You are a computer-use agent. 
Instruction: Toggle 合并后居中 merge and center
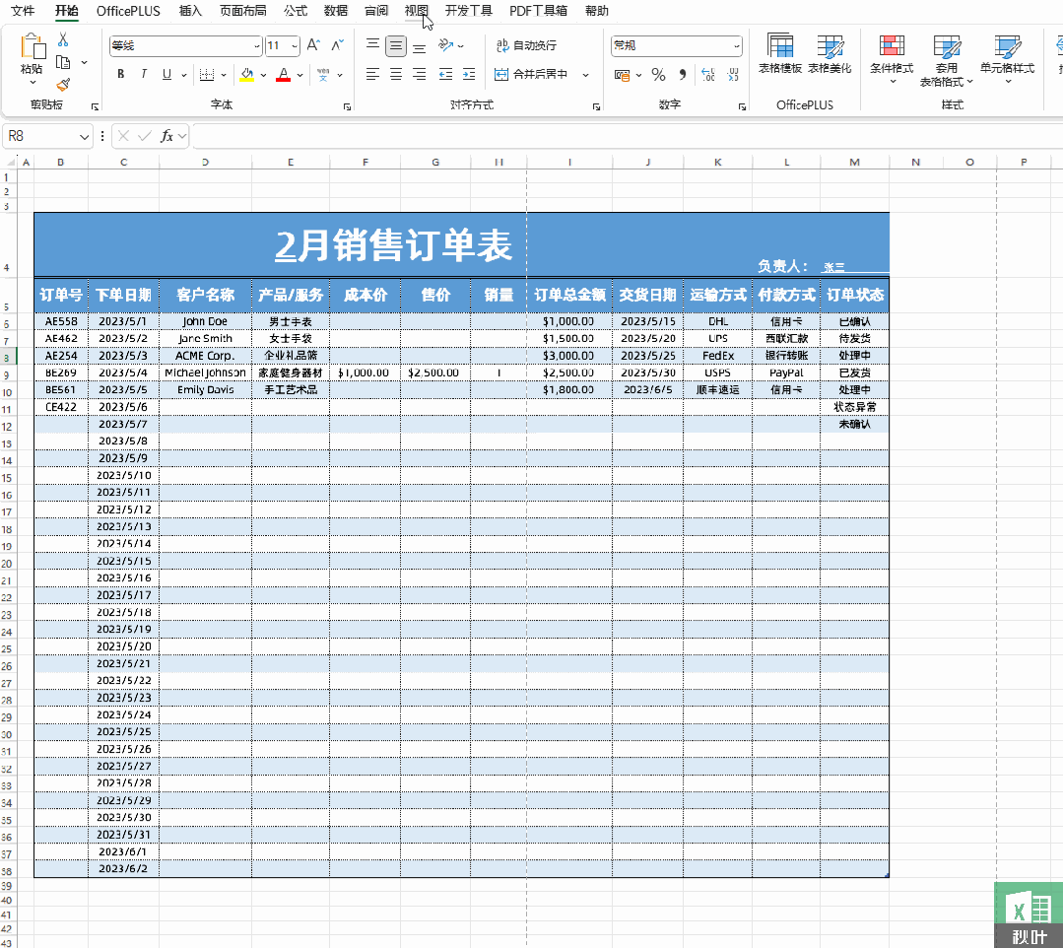click(x=532, y=75)
